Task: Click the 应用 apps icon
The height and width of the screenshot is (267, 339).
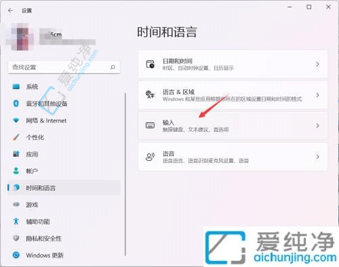Action: (x=16, y=154)
